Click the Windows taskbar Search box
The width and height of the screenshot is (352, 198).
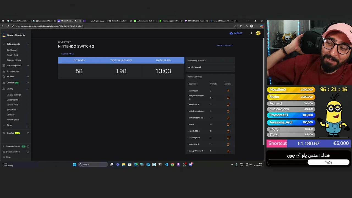click(x=93, y=164)
